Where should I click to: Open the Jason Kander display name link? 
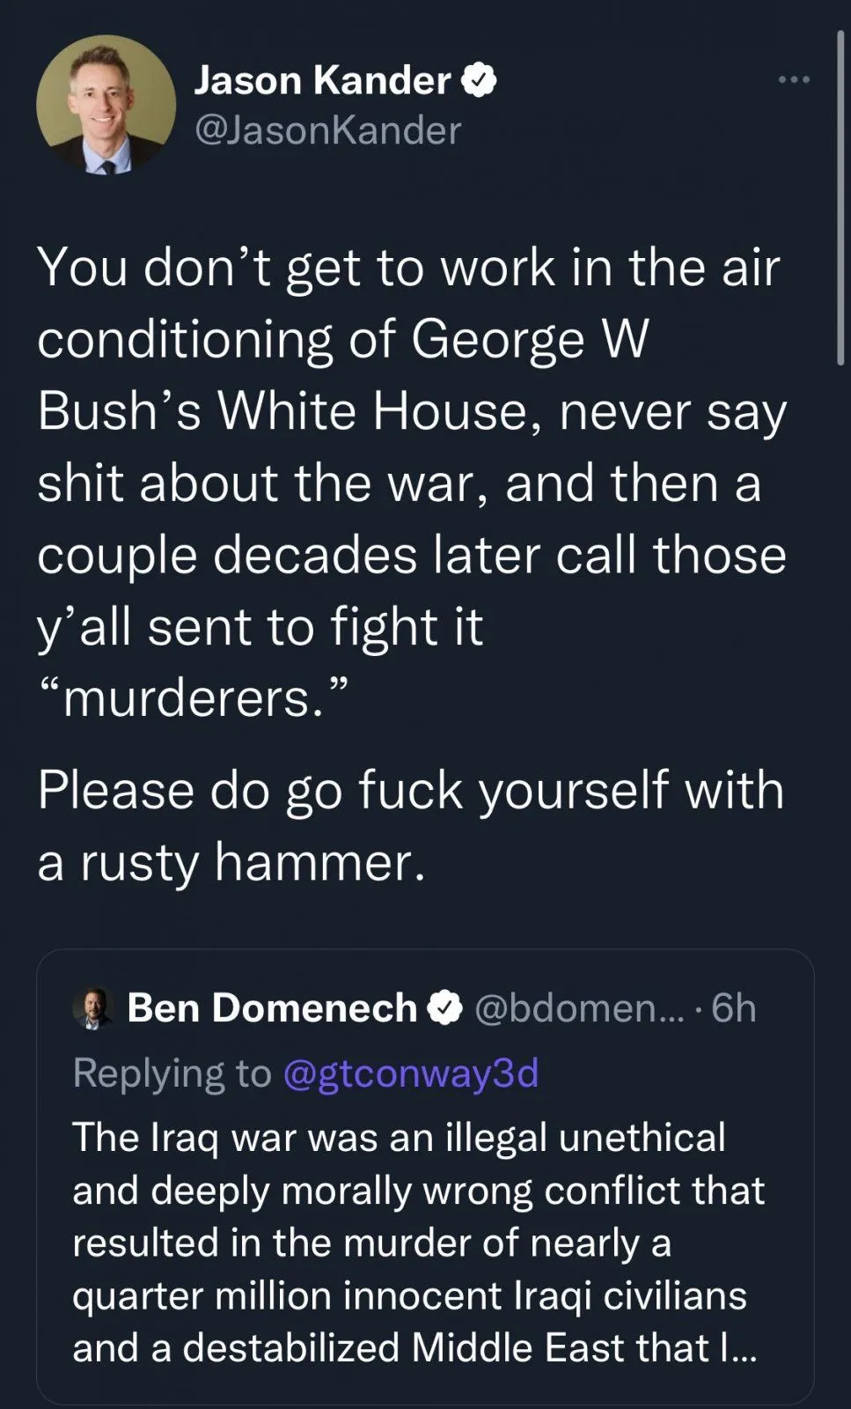(x=322, y=80)
